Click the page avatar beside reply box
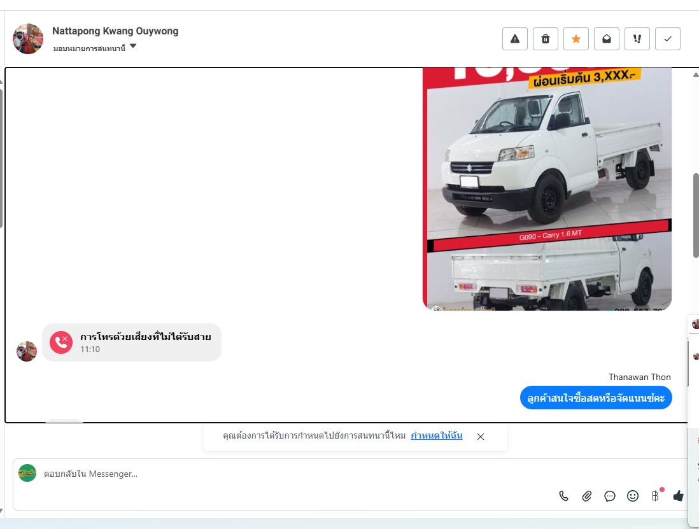 pyautogui.click(x=27, y=473)
